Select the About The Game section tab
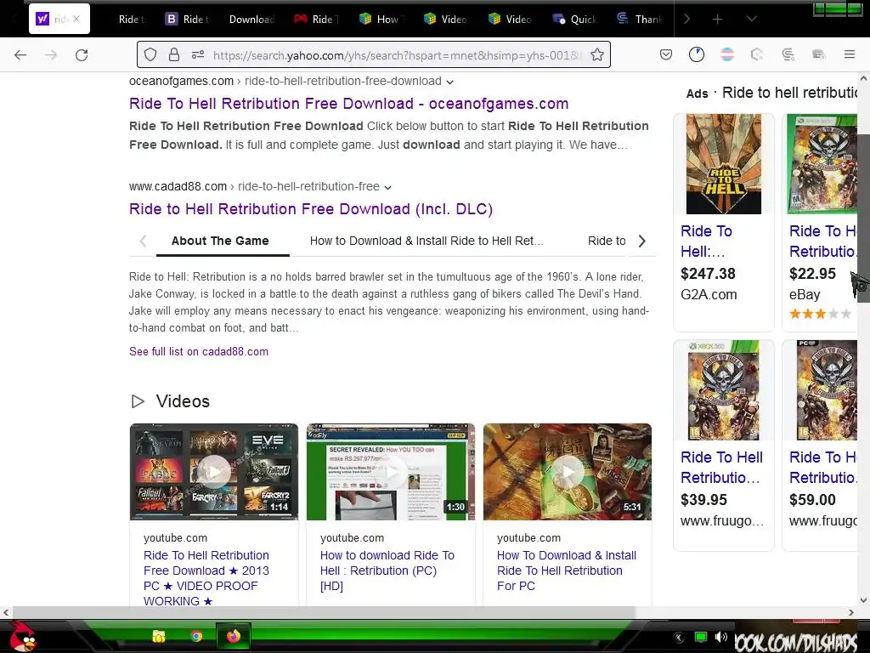 (220, 241)
